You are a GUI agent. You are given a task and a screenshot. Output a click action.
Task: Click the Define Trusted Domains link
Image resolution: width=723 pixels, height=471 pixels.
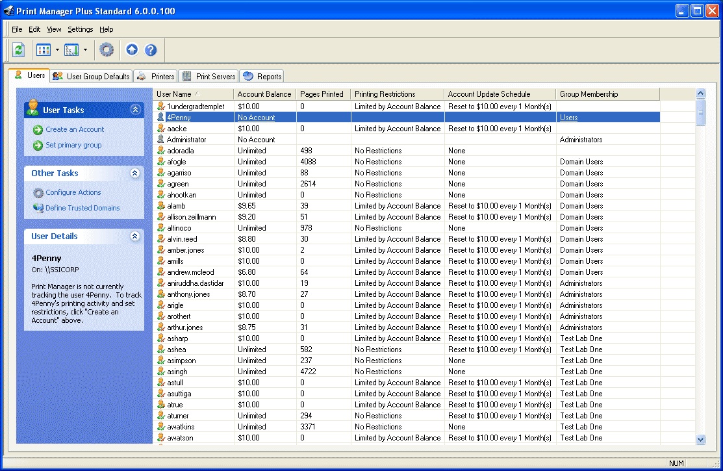[x=82, y=208]
